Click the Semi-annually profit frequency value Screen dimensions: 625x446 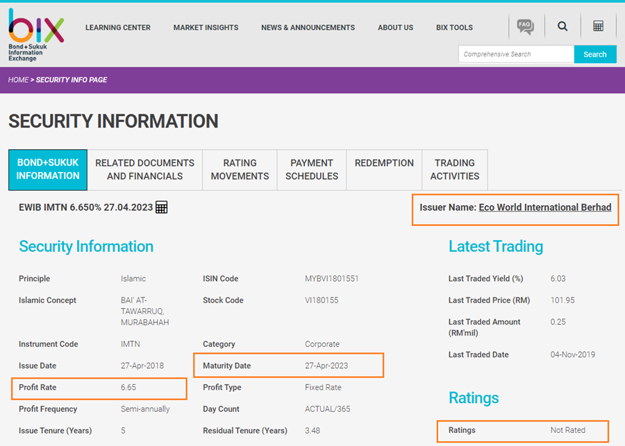(145, 409)
